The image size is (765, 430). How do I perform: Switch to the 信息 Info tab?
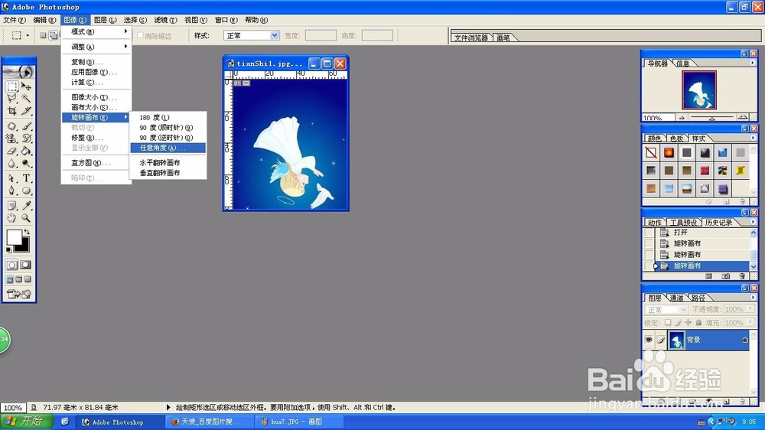click(682, 64)
